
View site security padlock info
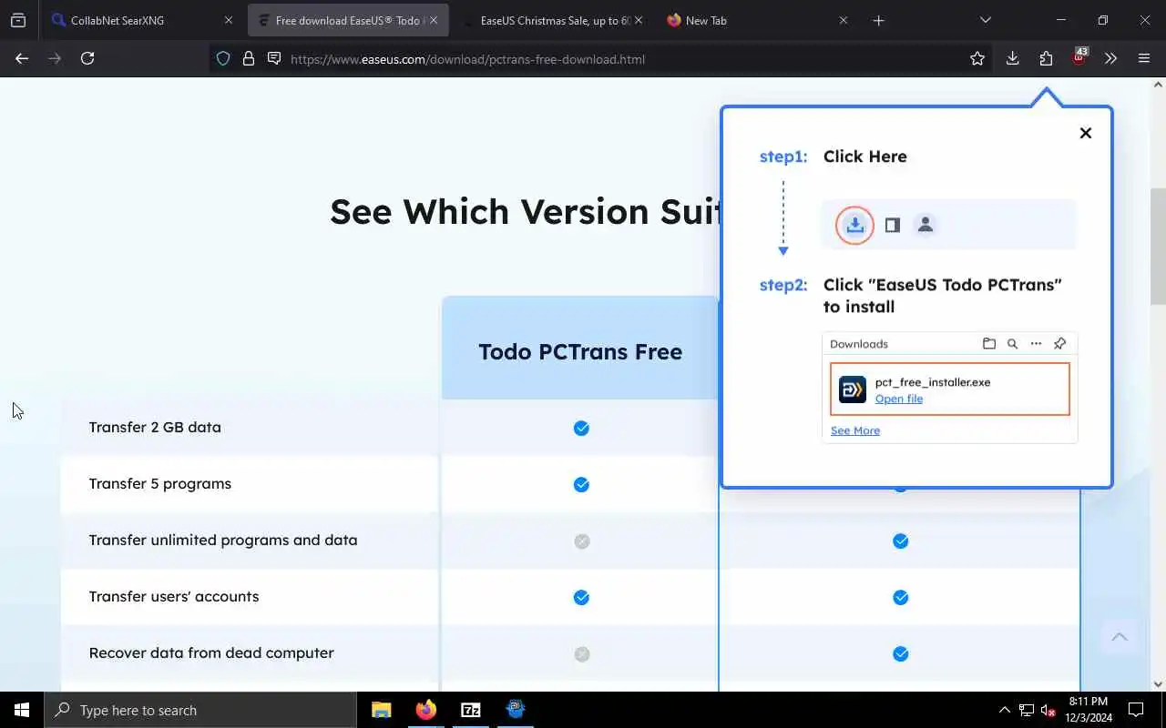click(x=248, y=58)
